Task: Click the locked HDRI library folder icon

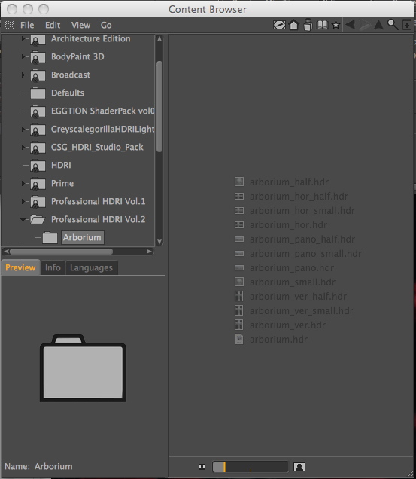Action: (38, 165)
